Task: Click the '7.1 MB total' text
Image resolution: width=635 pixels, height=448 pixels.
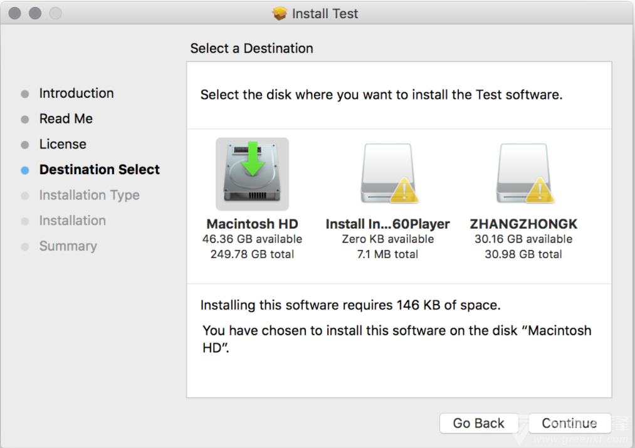Action: (x=387, y=254)
